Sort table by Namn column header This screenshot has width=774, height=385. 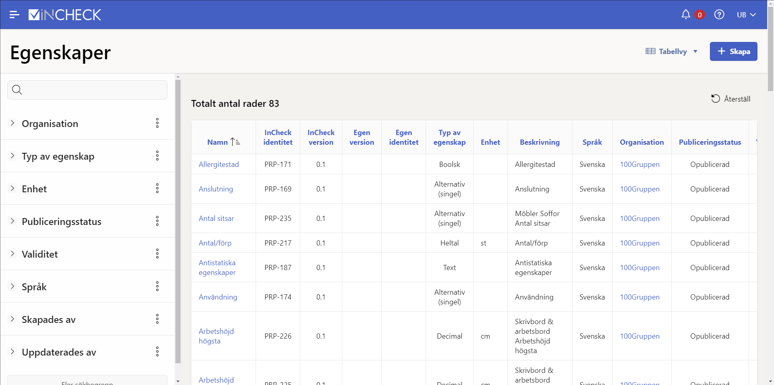(x=218, y=142)
